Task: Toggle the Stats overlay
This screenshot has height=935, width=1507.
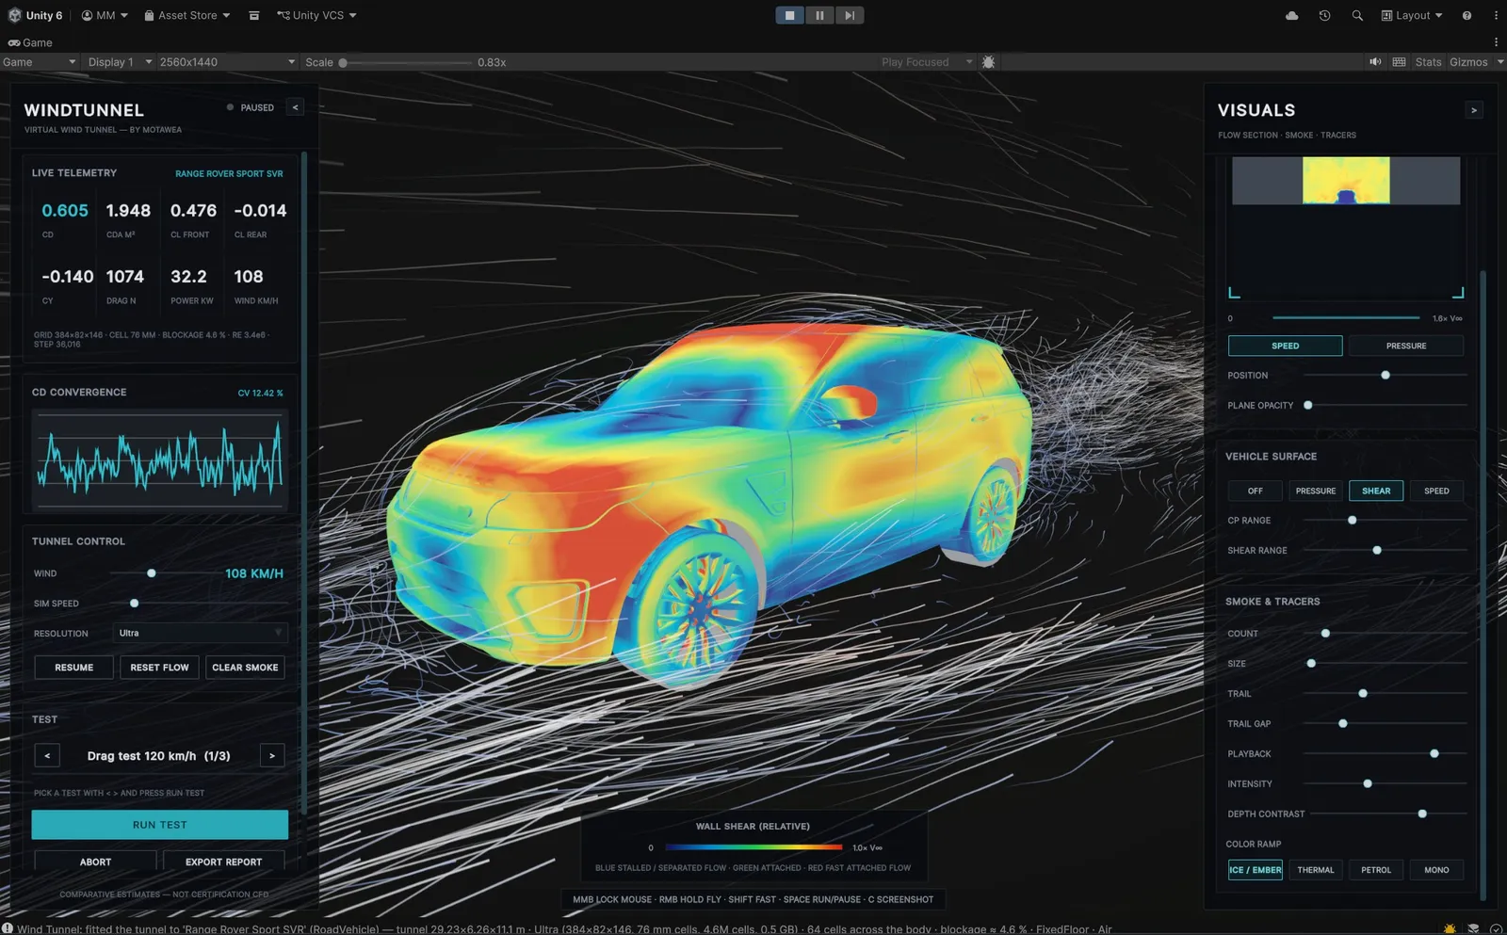Action: pos(1428,62)
